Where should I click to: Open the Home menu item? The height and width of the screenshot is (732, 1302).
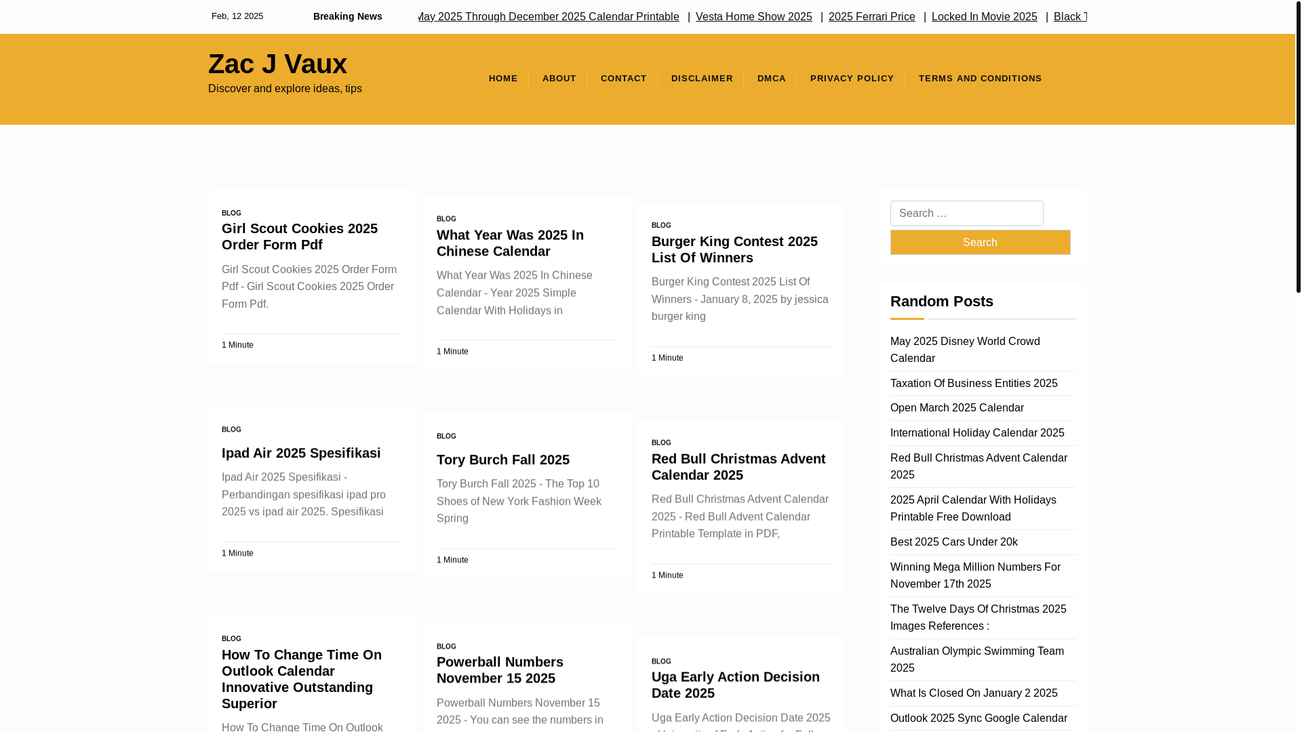pos(502,79)
